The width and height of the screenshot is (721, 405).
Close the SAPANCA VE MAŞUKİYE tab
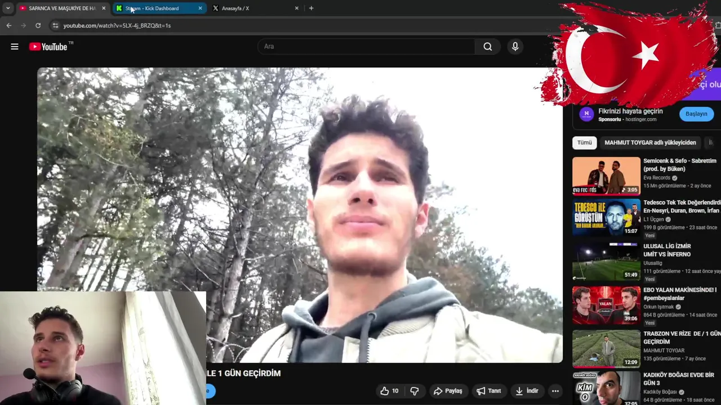pos(104,8)
